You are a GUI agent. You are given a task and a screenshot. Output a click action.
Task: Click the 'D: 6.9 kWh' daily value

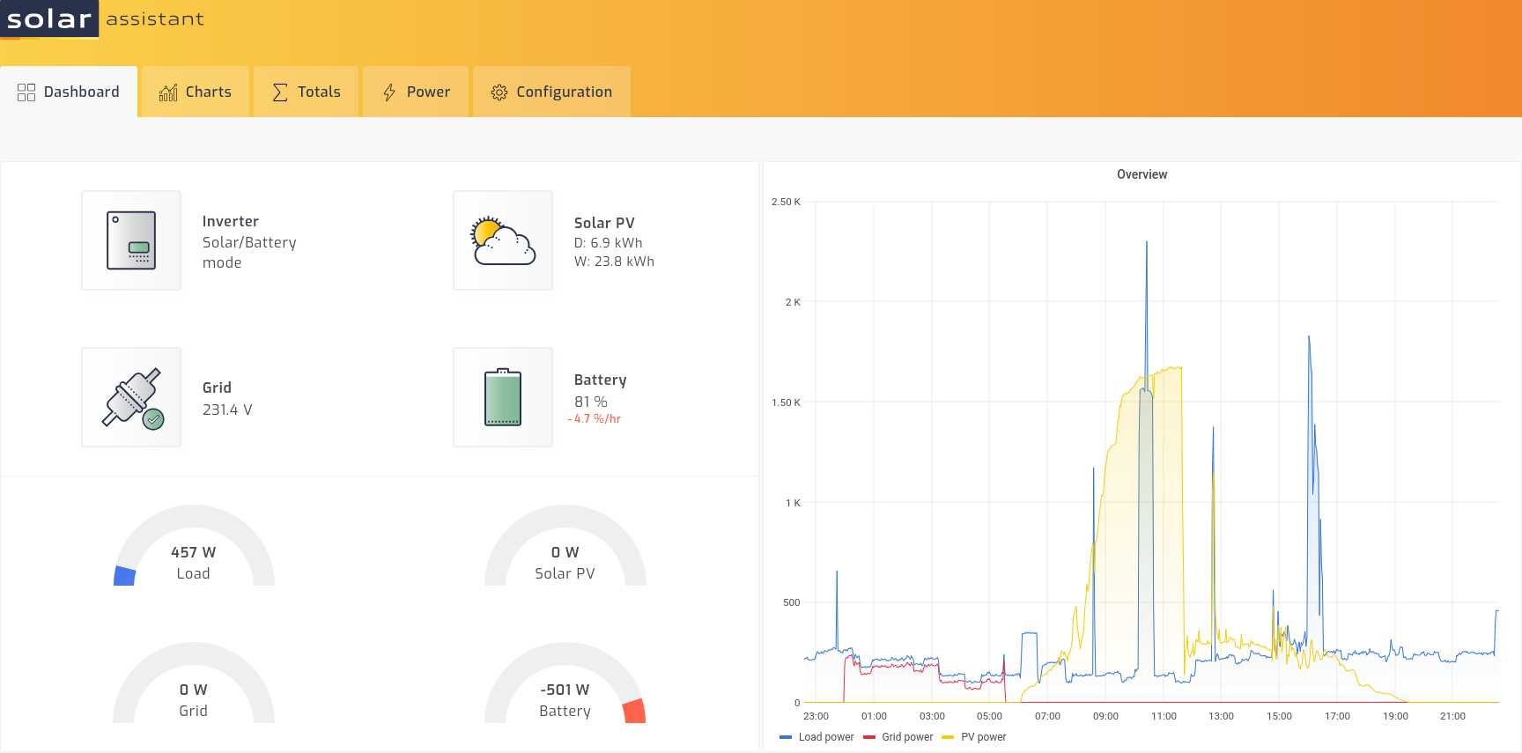point(608,243)
